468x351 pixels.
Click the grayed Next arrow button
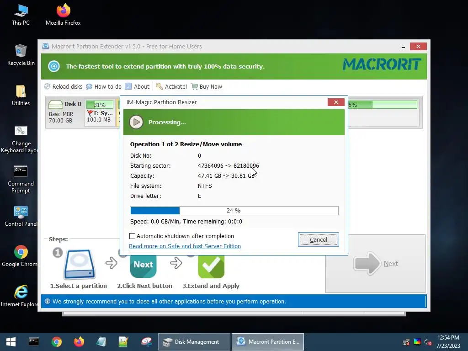(376, 264)
